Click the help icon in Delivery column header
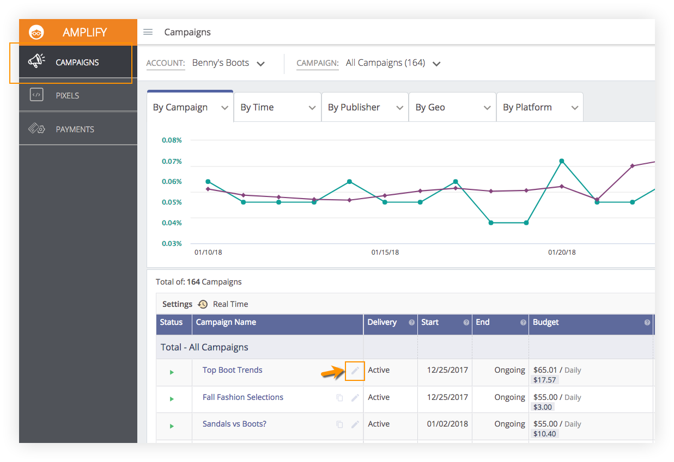 (x=411, y=323)
